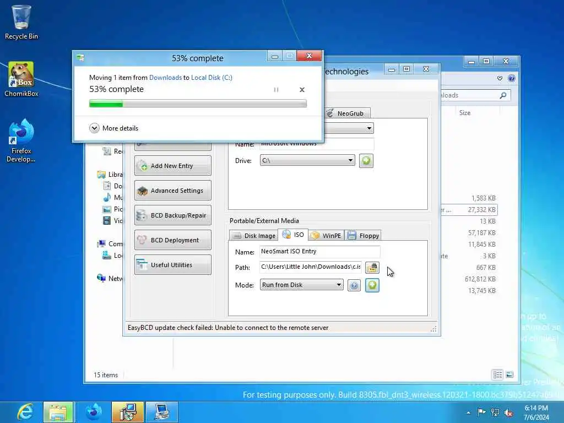Select the file sized 612,812 KB
The height and width of the screenshot is (423, 564).
pos(480,279)
